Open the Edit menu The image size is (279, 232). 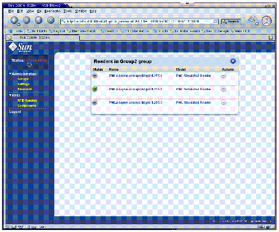pos(20,11)
